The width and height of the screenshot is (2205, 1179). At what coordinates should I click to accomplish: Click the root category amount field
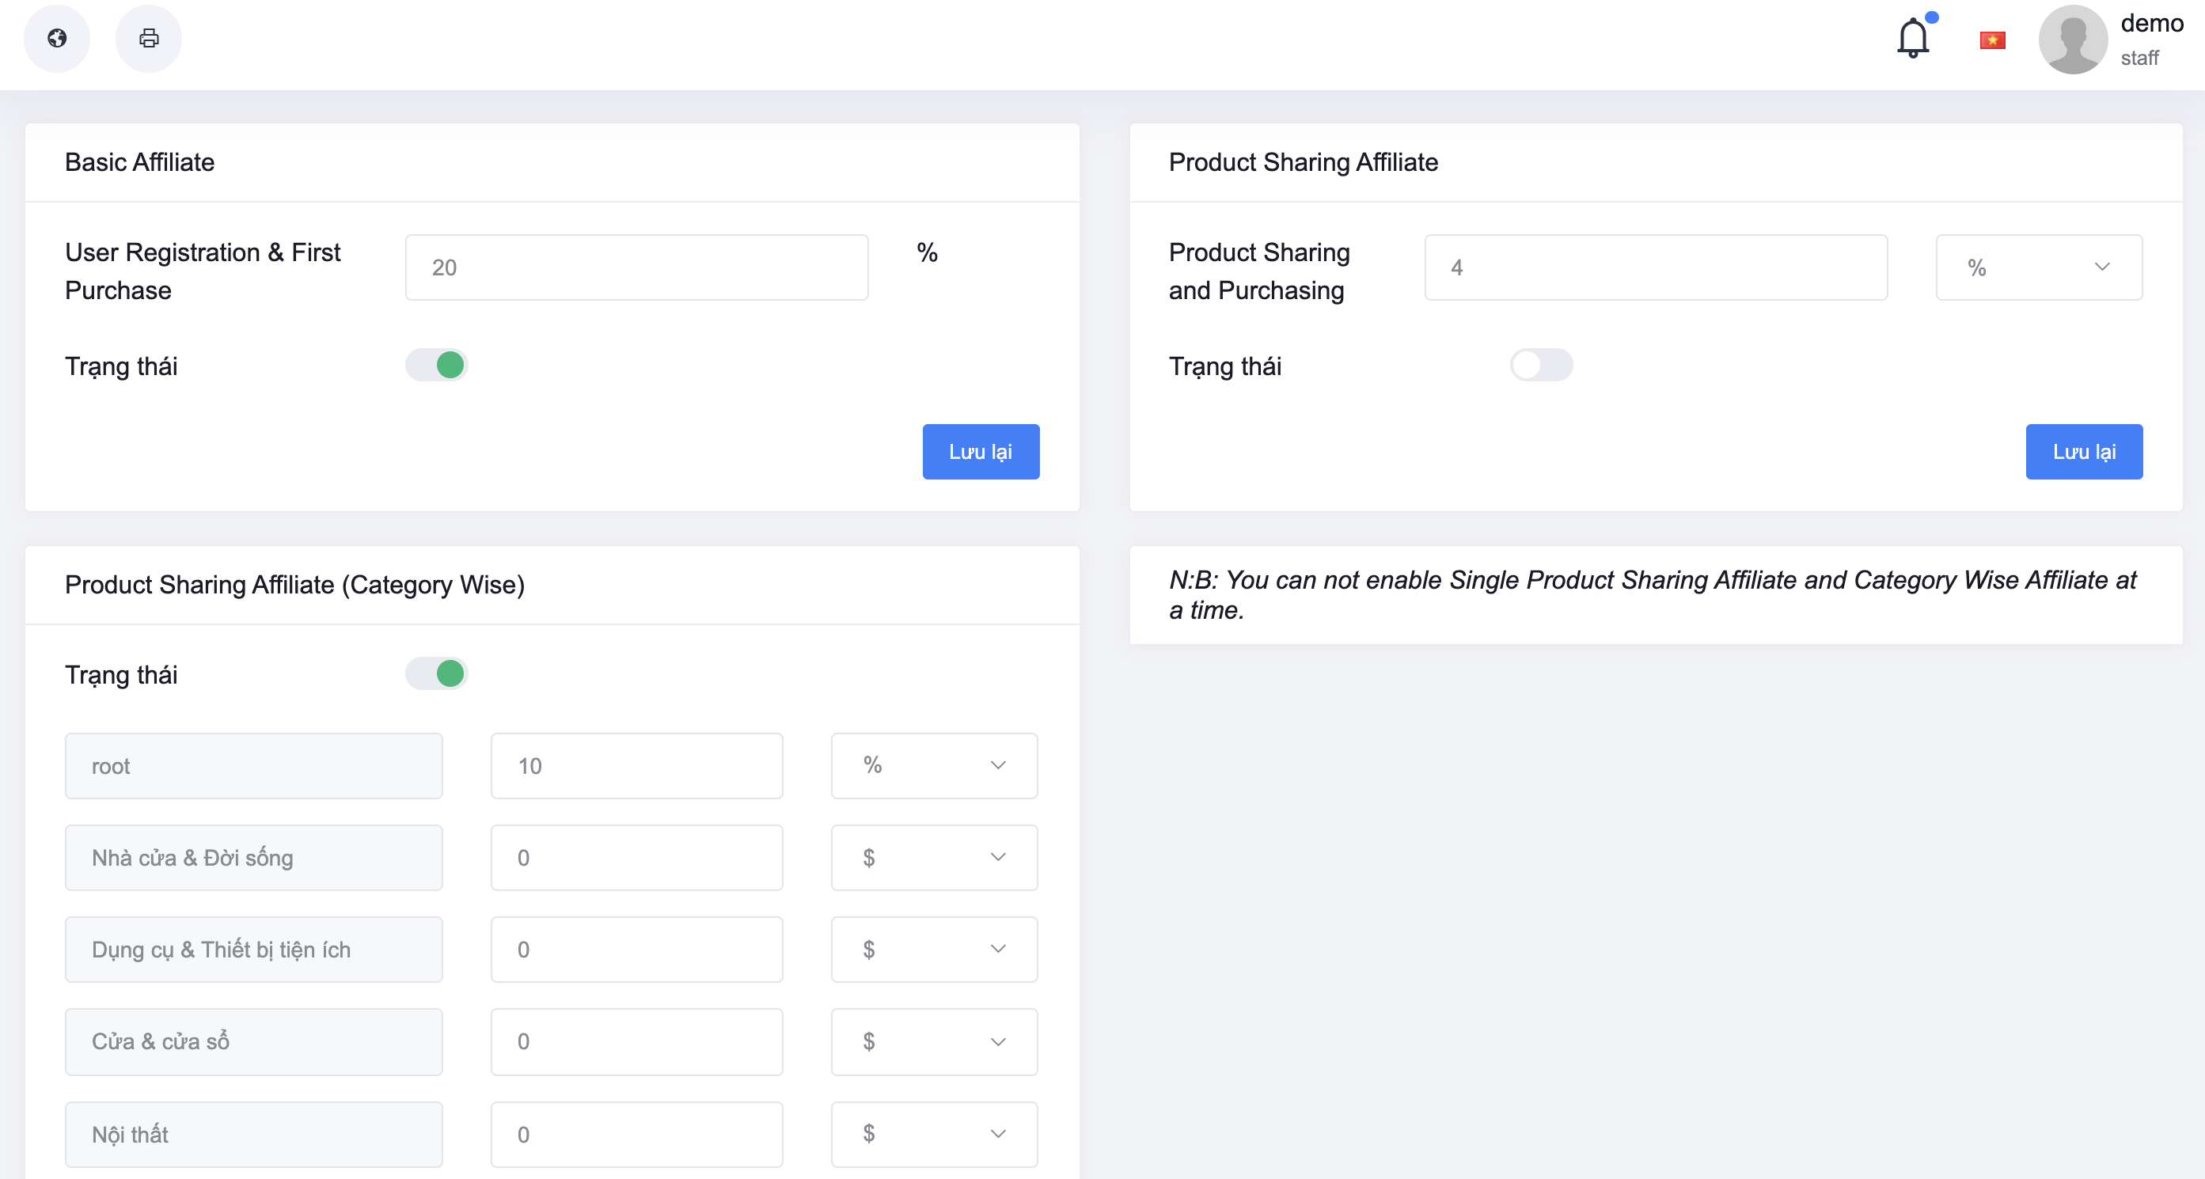[637, 766]
